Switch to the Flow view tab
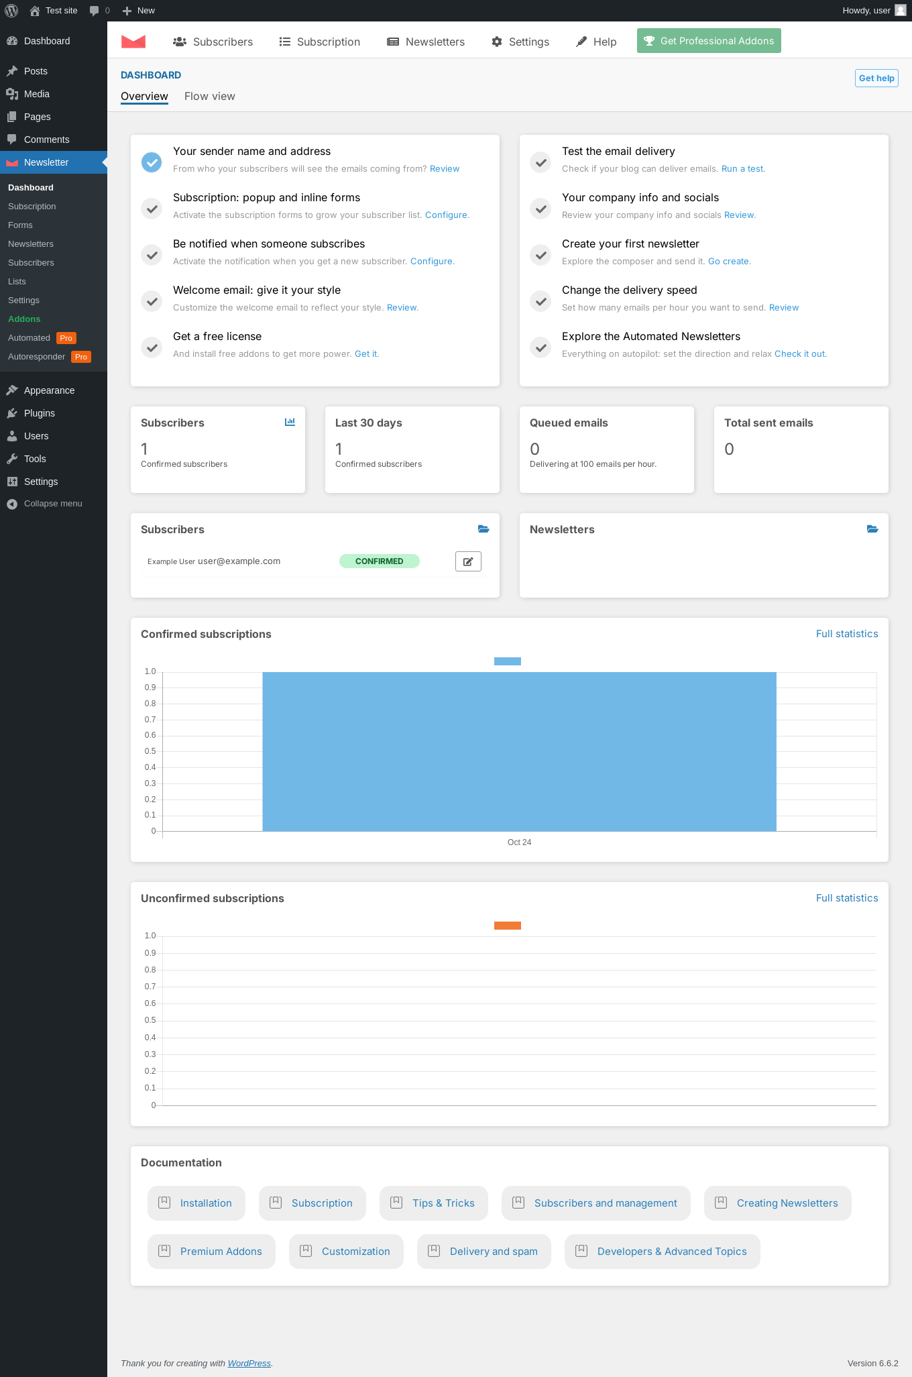The width and height of the screenshot is (912, 1377). [x=210, y=97]
